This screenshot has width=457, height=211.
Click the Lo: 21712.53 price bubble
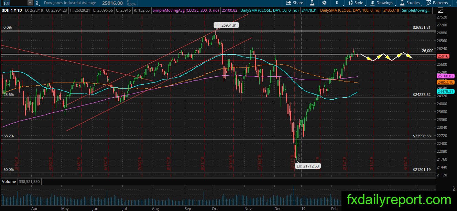tap(308, 166)
